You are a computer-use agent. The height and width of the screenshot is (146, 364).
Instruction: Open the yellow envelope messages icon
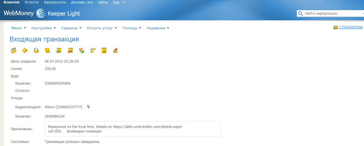tap(48, 50)
